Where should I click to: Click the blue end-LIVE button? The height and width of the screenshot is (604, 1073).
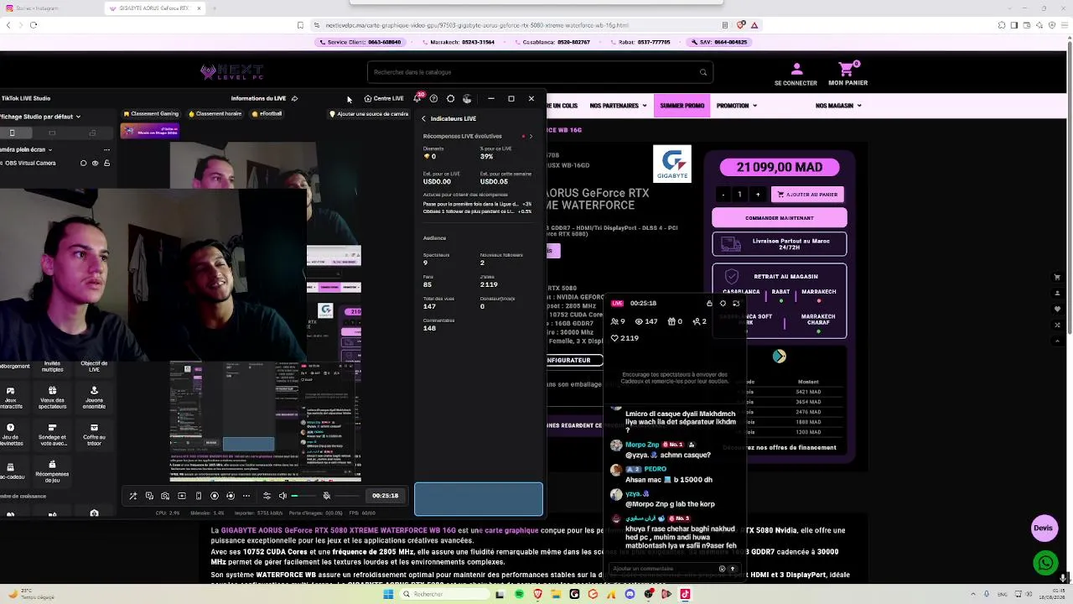coord(479,499)
